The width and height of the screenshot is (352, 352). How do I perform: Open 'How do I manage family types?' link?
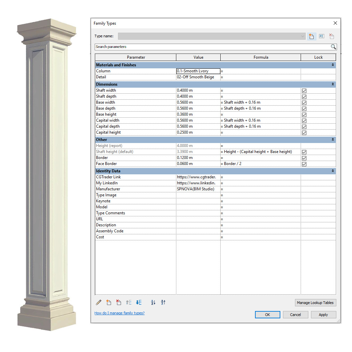[119, 313]
